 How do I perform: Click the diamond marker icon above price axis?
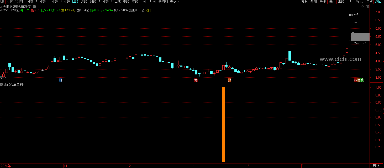pyautogui.click(x=362, y=7)
